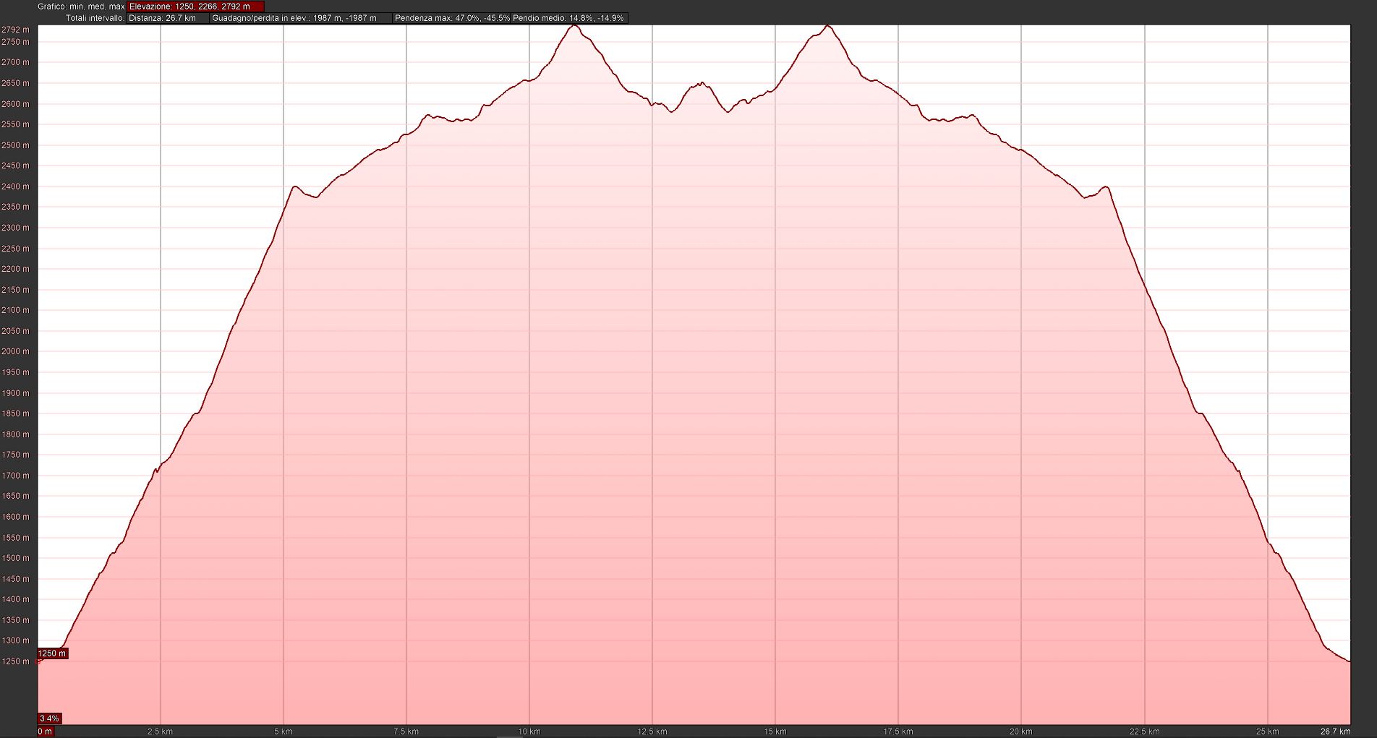Click the 10 km distance axis label
Screen dimensions: 1377x738
click(529, 731)
